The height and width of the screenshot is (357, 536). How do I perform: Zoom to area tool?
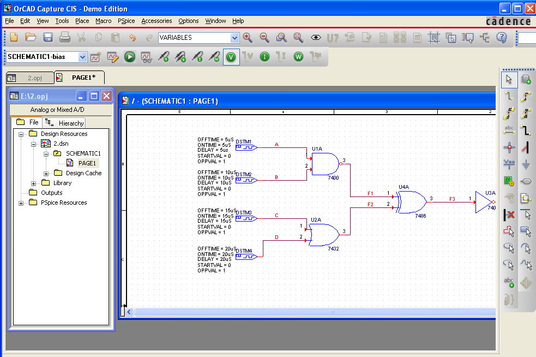click(x=282, y=38)
